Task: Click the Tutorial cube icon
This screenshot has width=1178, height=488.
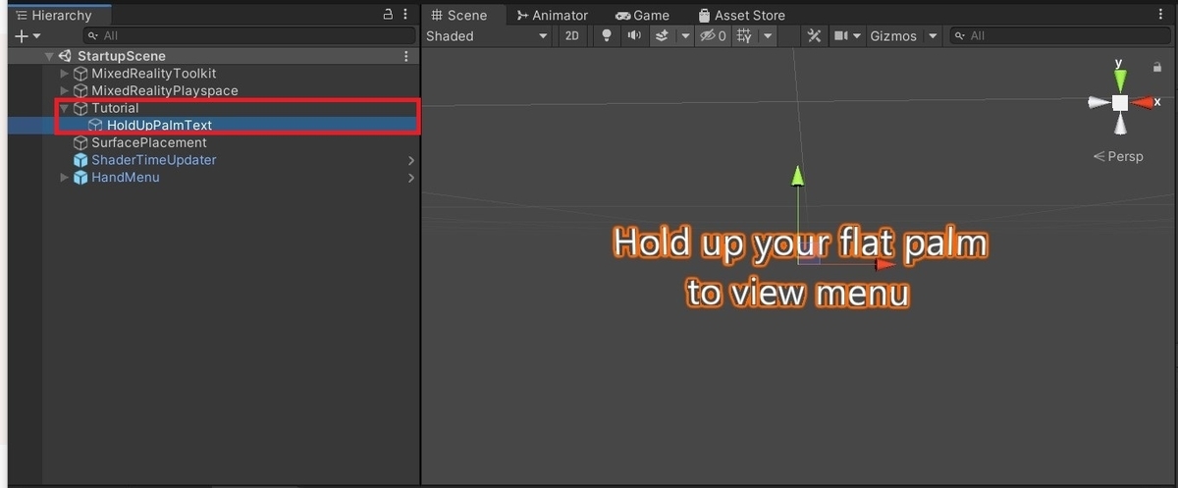Action: (80, 108)
